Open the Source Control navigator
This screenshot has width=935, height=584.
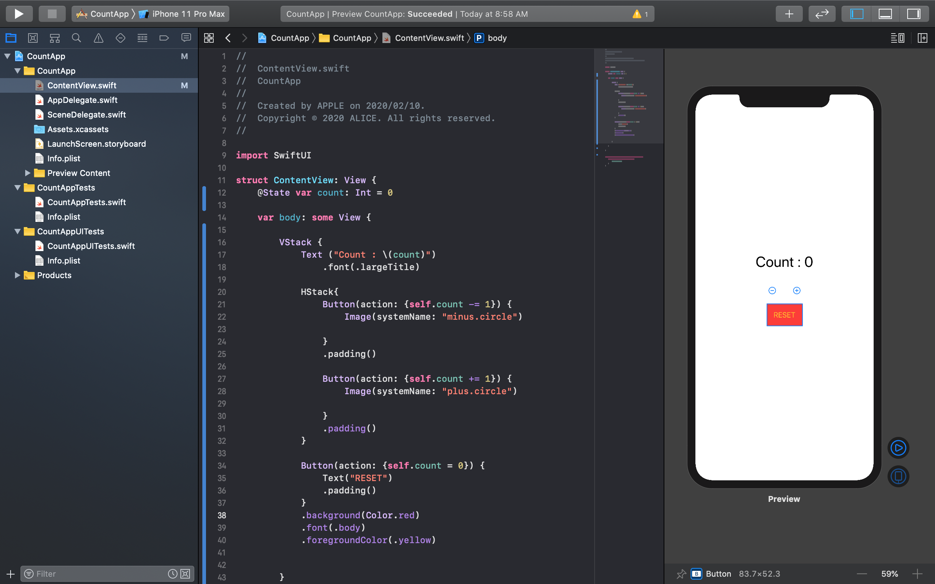pyautogui.click(x=33, y=38)
